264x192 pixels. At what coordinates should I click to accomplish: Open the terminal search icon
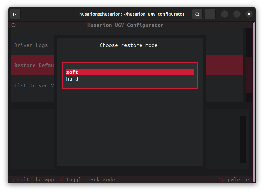click(197, 14)
